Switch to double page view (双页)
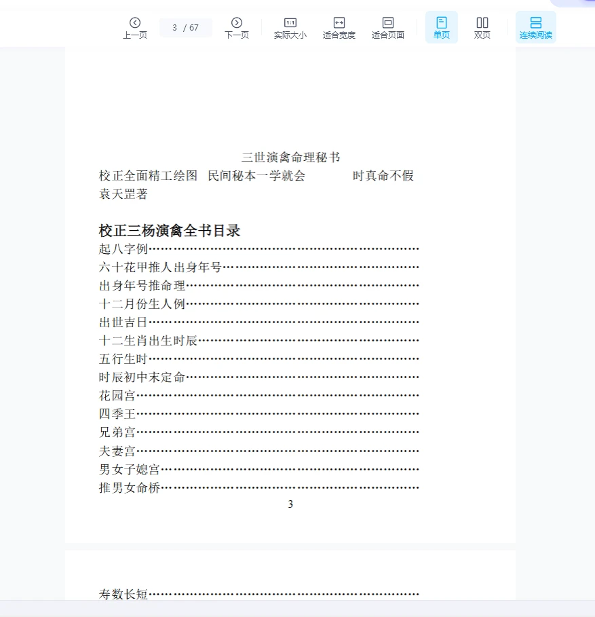This screenshot has height=617, width=595. (482, 28)
